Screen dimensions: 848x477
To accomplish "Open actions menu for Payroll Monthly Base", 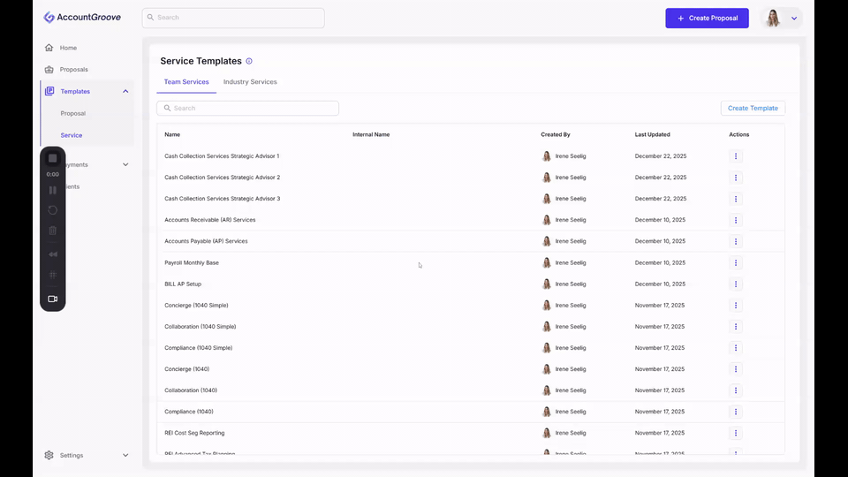I will [x=736, y=262].
